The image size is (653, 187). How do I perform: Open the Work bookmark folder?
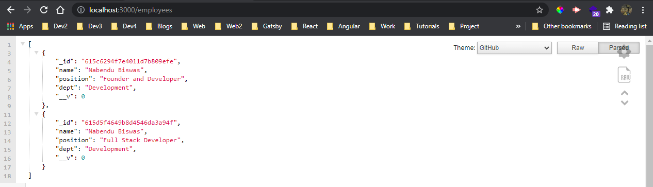click(x=382, y=26)
